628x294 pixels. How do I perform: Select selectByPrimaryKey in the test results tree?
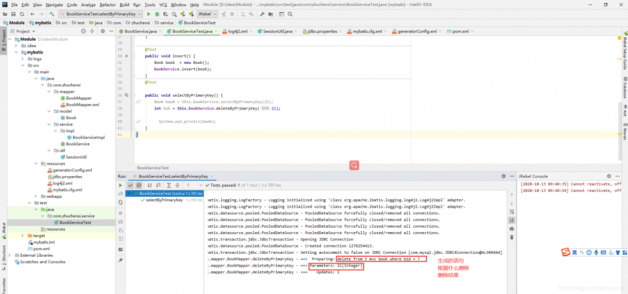(164, 200)
